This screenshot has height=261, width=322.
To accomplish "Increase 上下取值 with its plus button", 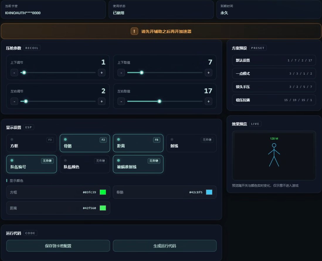I will pos(209,73).
